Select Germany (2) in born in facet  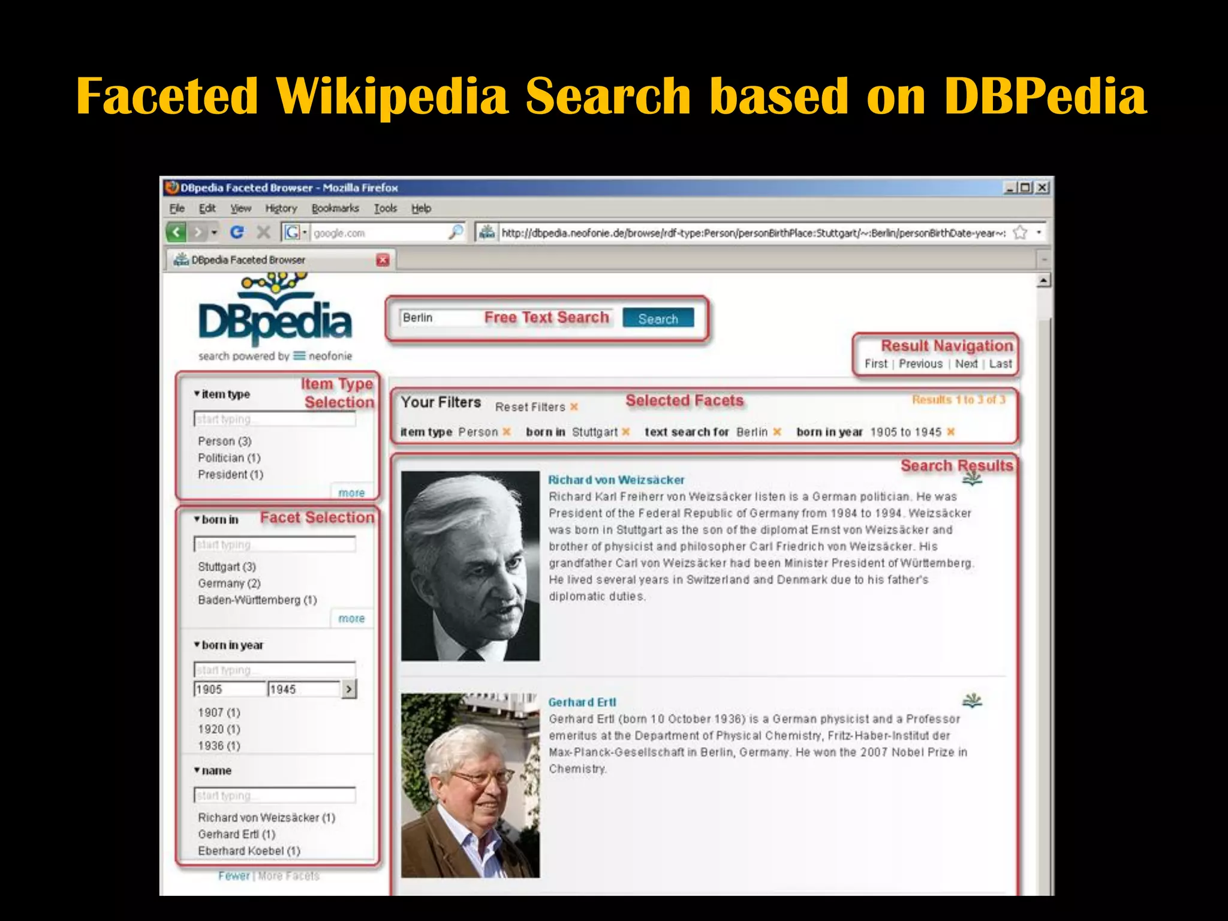point(229,583)
